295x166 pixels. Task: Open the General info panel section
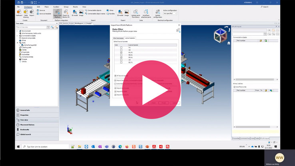[37, 110]
